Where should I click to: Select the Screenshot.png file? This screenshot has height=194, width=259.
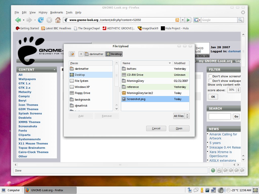click(155, 99)
